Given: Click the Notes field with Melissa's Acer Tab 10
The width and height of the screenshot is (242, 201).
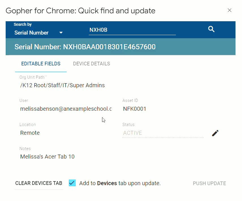Looking at the screenshot, I should coord(66,157).
